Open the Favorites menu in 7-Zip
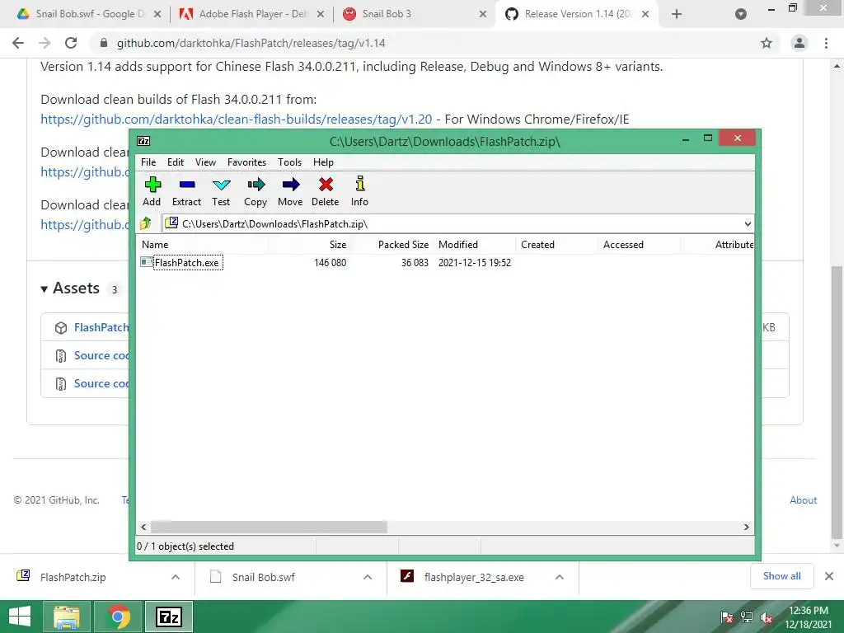This screenshot has width=844, height=633. tap(246, 162)
